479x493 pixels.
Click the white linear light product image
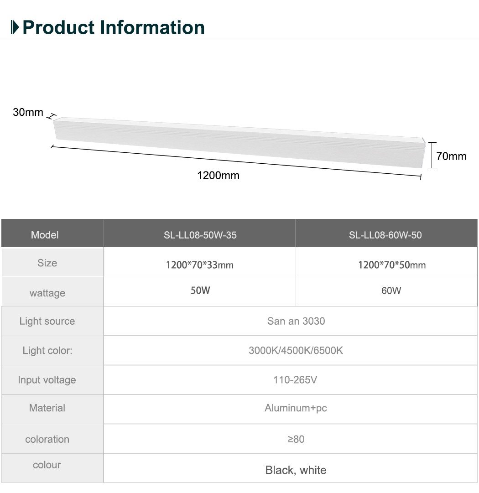coord(239,142)
